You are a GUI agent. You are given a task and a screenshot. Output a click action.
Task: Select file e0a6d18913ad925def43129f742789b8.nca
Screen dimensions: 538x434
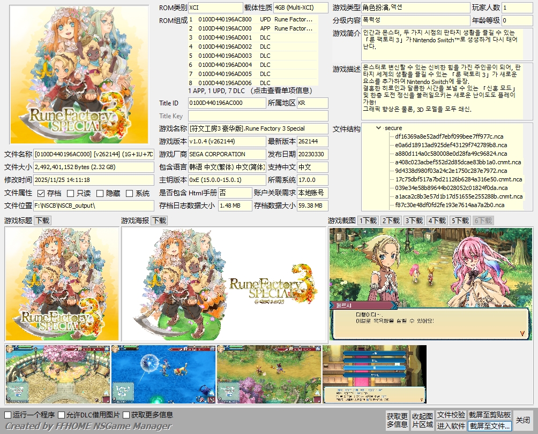[451, 145]
